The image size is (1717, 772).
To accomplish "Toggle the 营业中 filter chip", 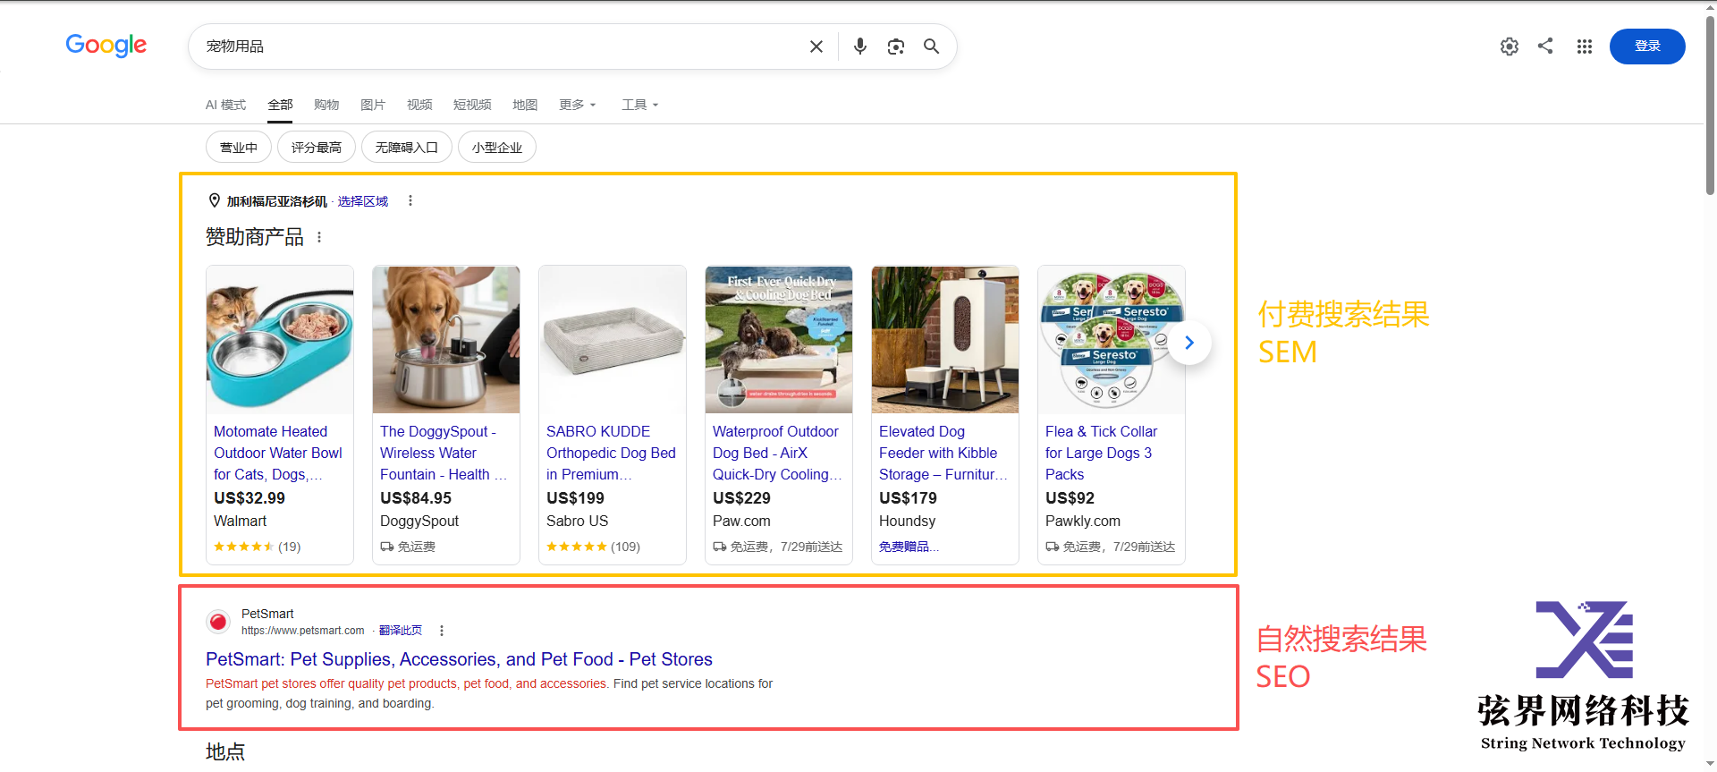I will coord(239,148).
